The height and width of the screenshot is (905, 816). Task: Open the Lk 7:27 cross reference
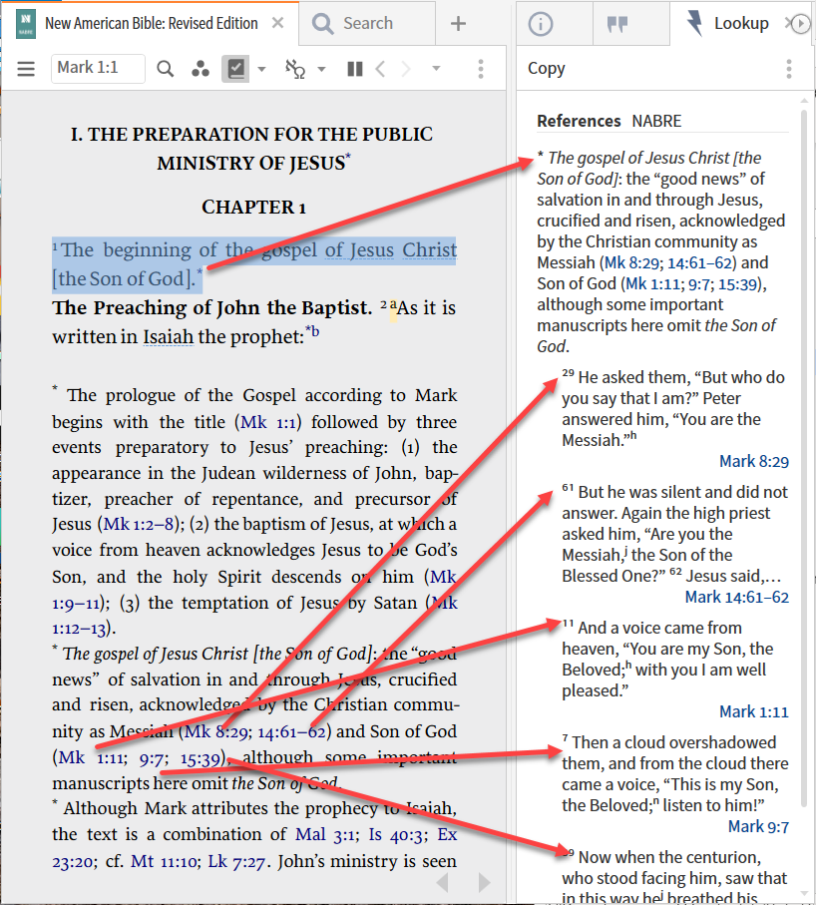(x=236, y=861)
